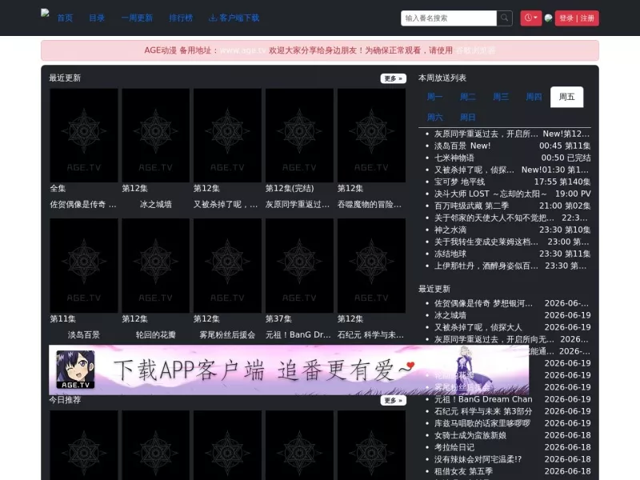
Task: Go to 首页 in the navigation bar
Action: point(65,18)
